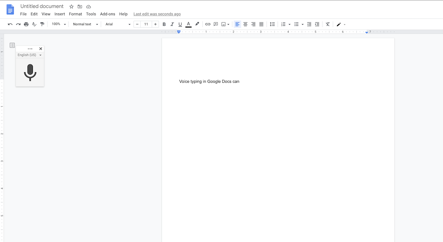
Task: Change the text color
Action: [x=188, y=24]
